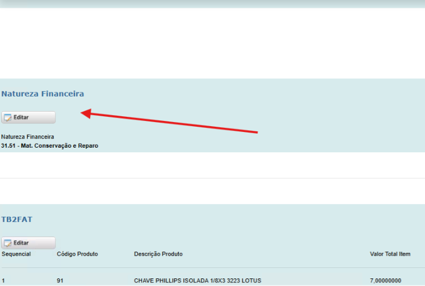Click the Código Produto column header
Screen dimensions: 425x286
77,254
